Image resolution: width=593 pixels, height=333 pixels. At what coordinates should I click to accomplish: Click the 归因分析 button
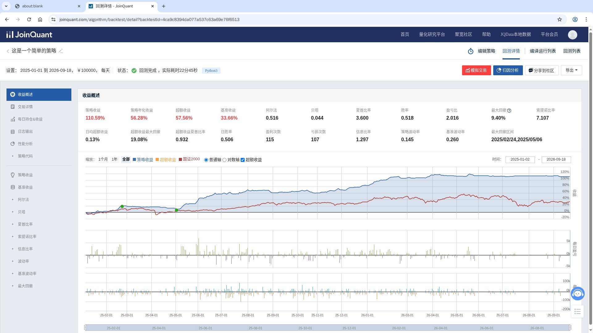[508, 70]
